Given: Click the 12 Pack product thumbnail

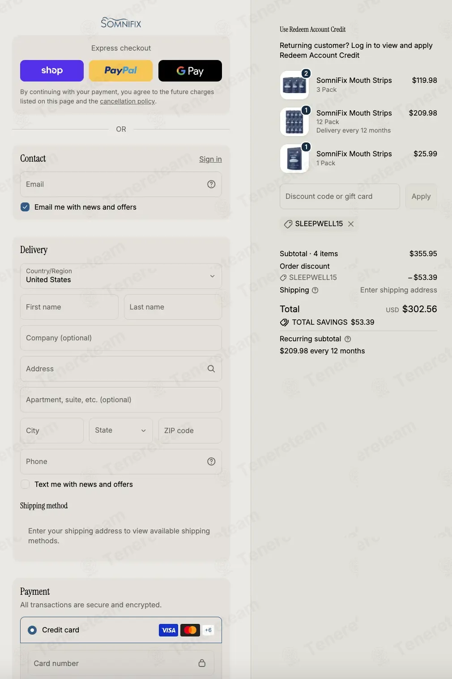Looking at the screenshot, I should [294, 122].
